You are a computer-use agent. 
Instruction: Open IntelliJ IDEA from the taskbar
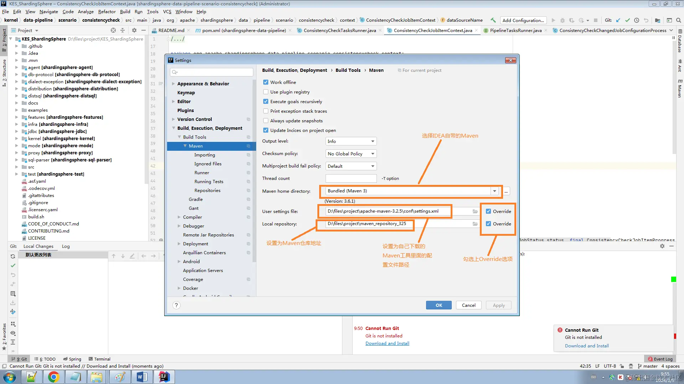point(164,377)
